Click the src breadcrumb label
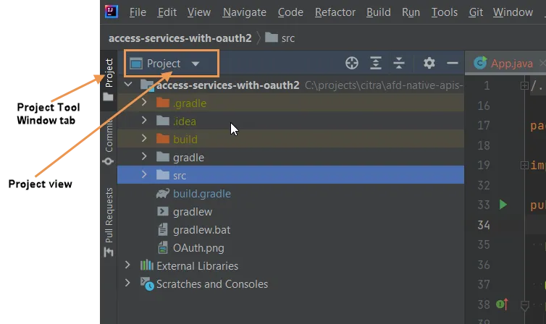546x324 pixels. click(x=288, y=38)
